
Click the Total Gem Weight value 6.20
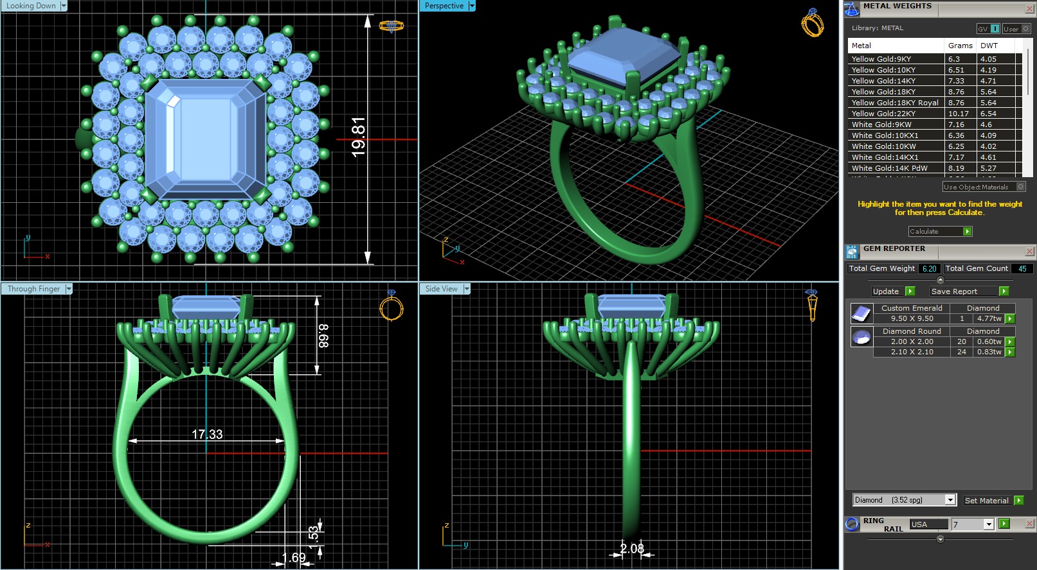929,269
